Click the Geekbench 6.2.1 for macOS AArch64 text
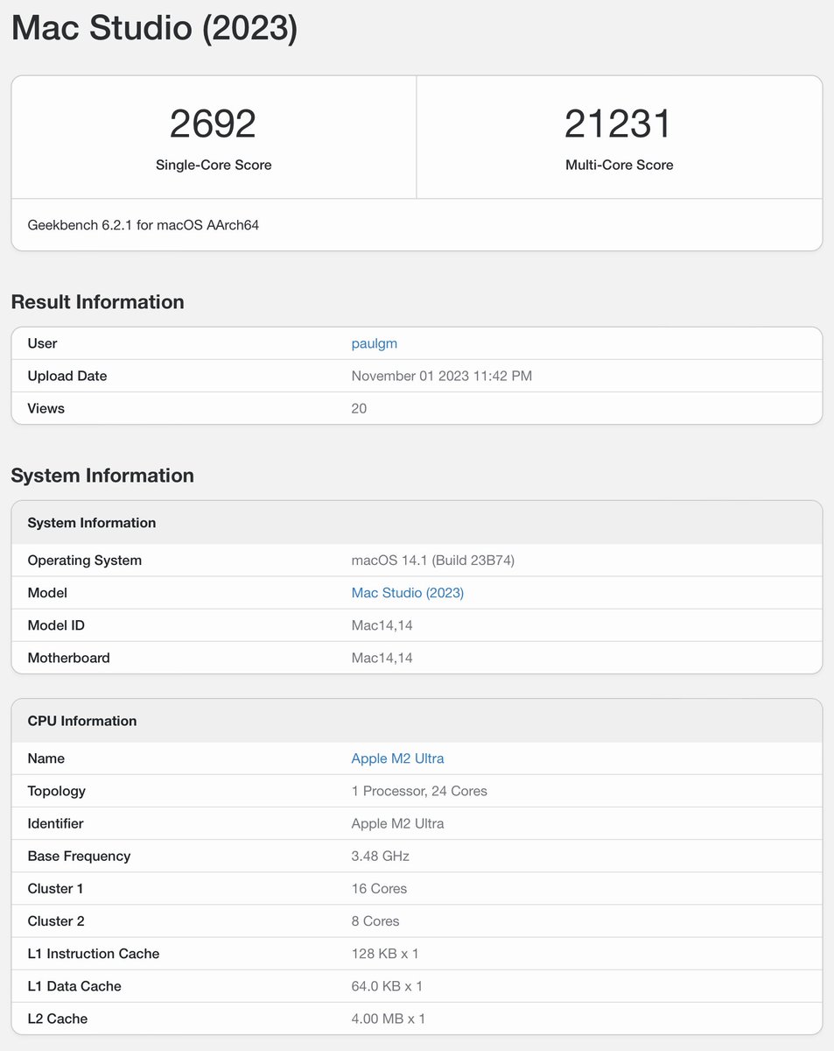 coord(144,225)
